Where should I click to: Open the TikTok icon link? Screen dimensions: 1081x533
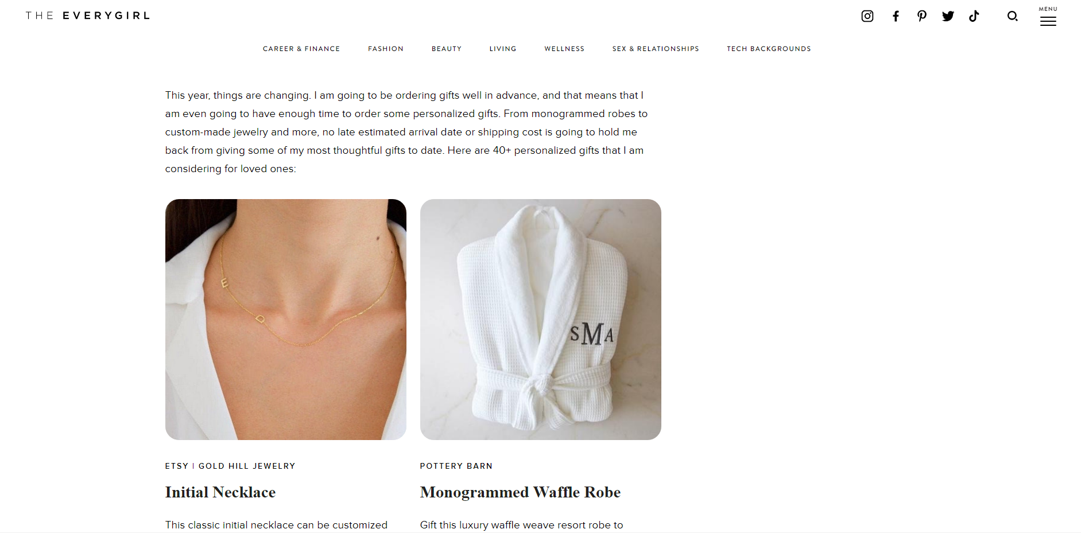[x=974, y=16]
